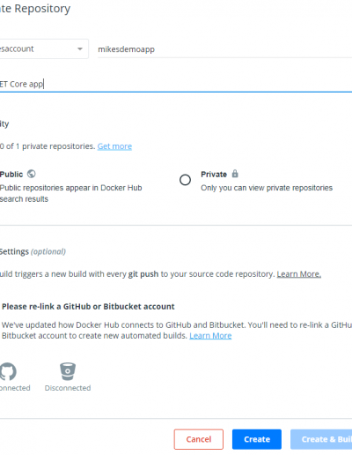Click the repository name field mikesdemoapp
The width and height of the screenshot is (352, 455).
[224, 49]
